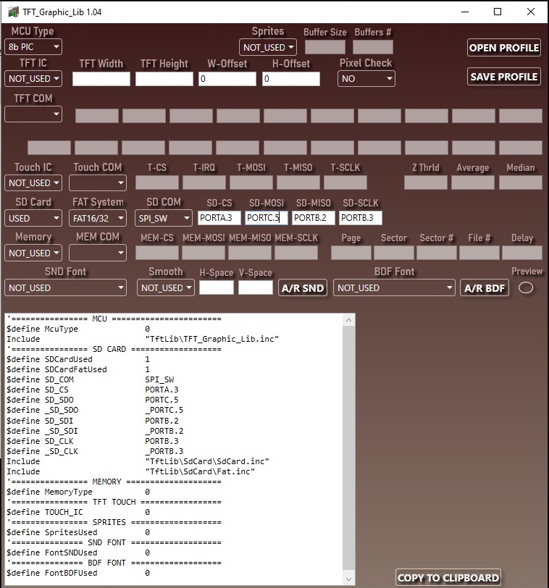549x588 pixels.
Task: Click the '$define SD_CS' code line
Action: point(93,390)
